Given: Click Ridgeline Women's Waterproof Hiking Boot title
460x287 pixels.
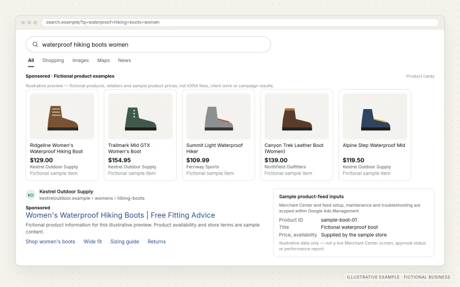Looking at the screenshot, I should pos(56,149).
